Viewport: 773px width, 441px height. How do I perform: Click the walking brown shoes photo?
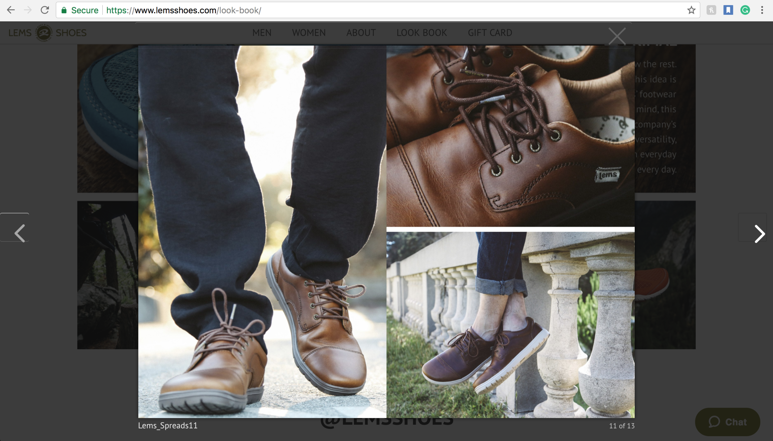(262, 232)
